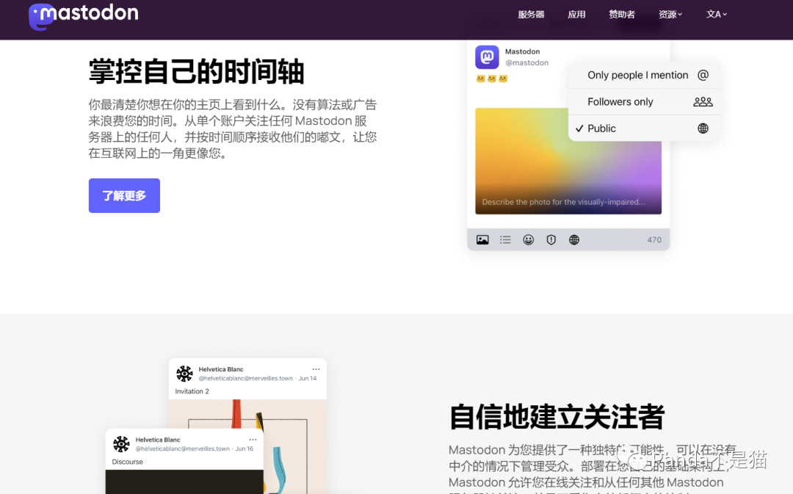Click the Jun 14 post date
793x494 pixels.
308,378
